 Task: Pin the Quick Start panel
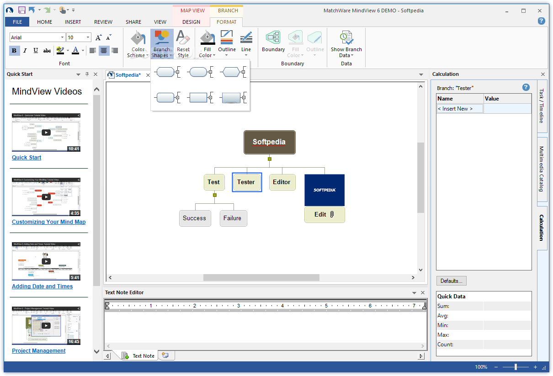[87, 74]
